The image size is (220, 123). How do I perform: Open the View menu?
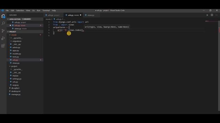(28, 11)
